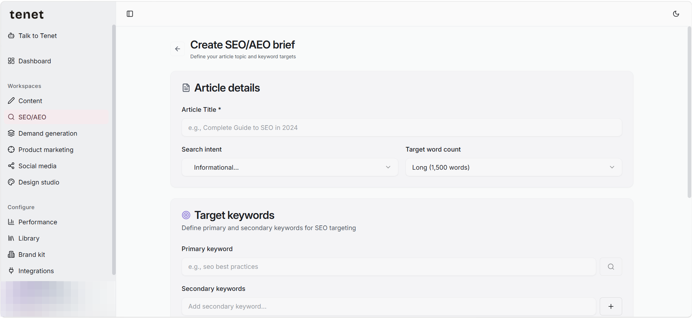Image resolution: width=692 pixels, height=318 pixels.
Task: Click the primary keyword search icon button
Action: point(611,267)
